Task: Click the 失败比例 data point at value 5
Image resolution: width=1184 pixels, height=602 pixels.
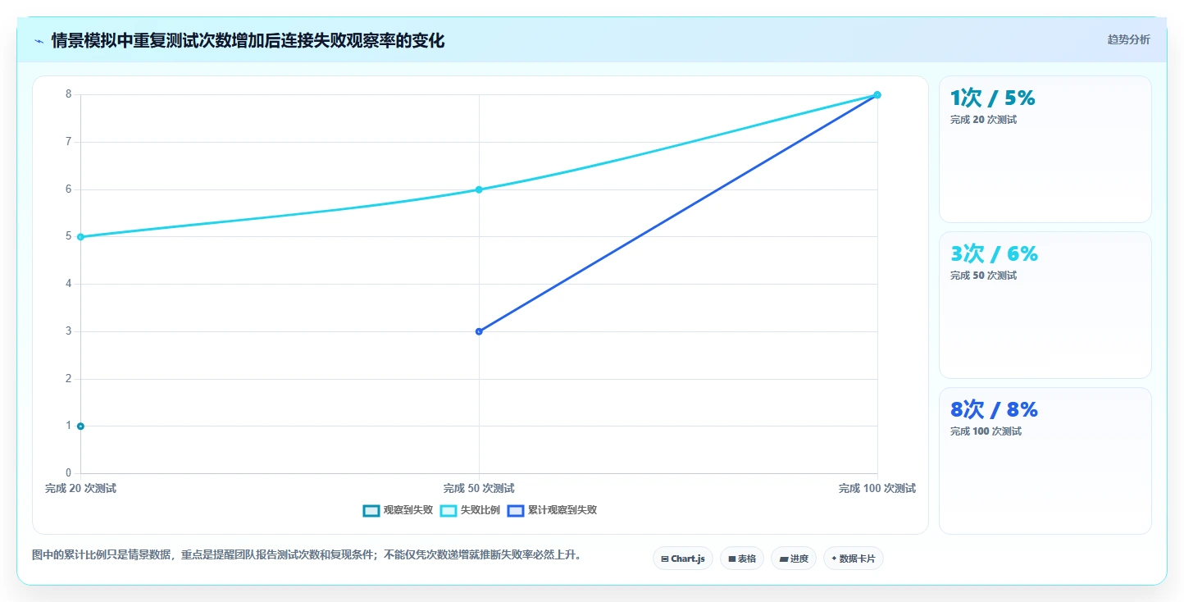Action: 80,237
